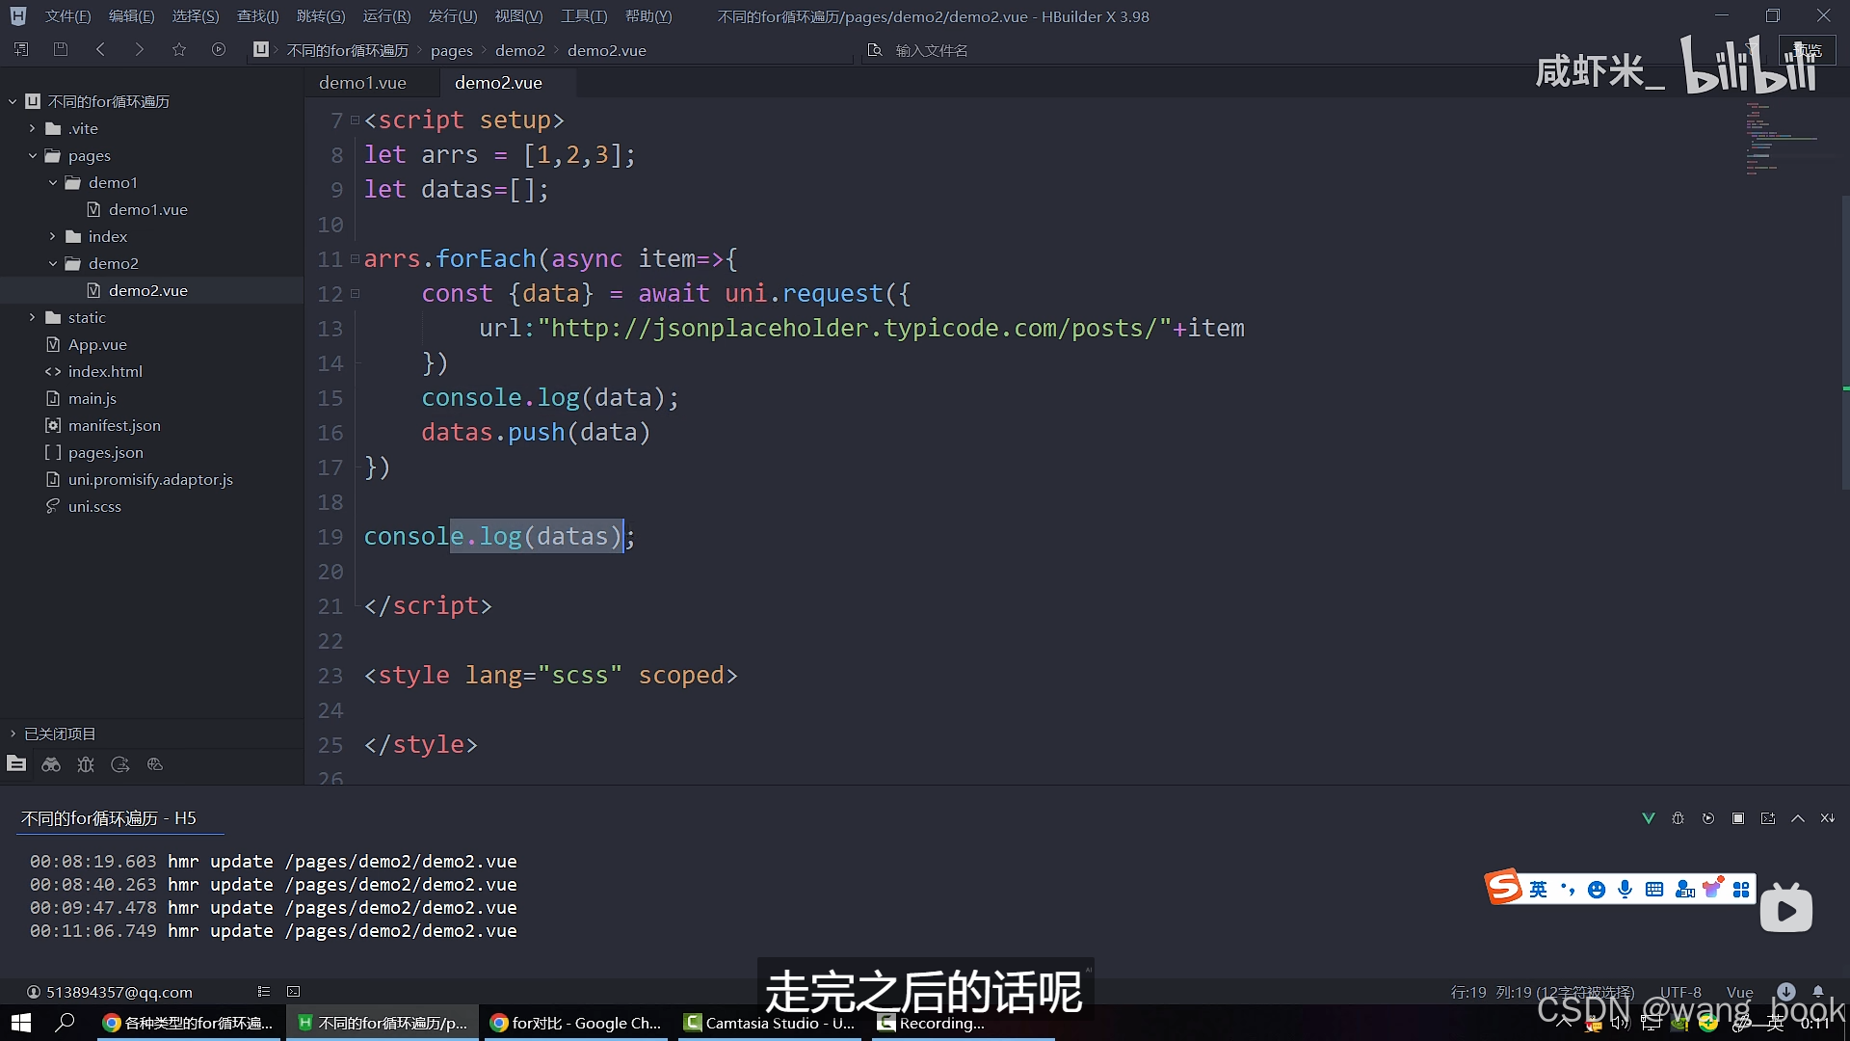Click the Vue language mode in status bar
The image size is (1850, 1041).
(x=1739, y=992)
